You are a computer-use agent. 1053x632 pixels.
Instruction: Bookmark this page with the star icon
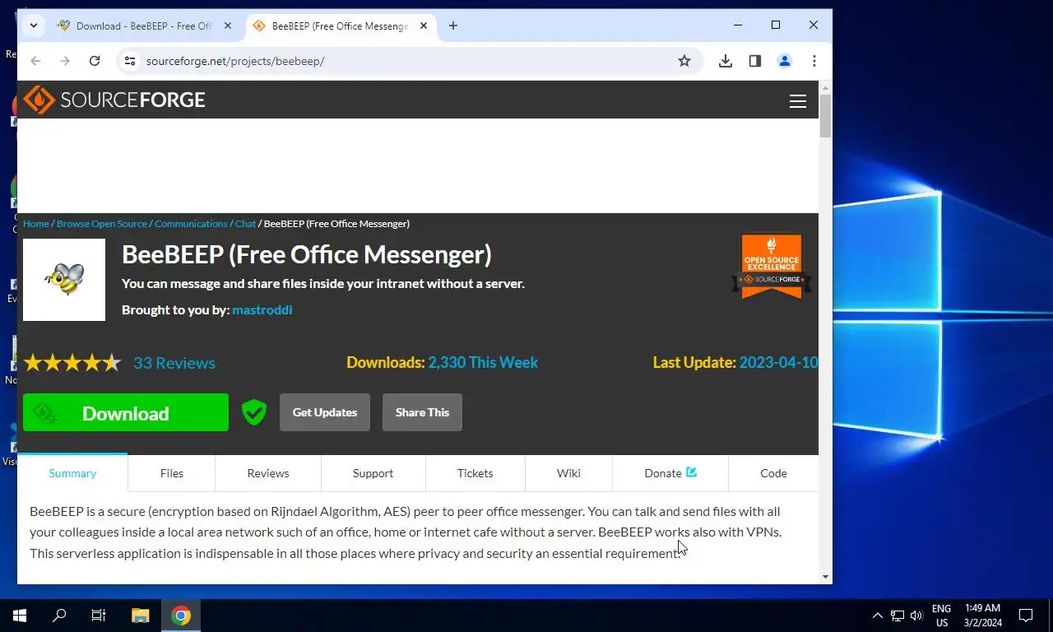pyautogui.click(x=684, y=61)
